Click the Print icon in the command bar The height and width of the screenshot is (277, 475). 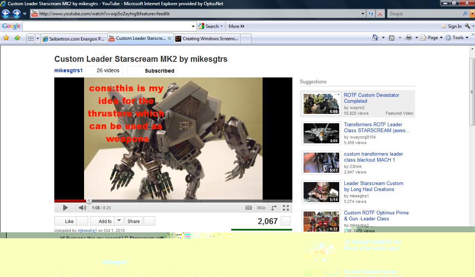coord(409,38)
